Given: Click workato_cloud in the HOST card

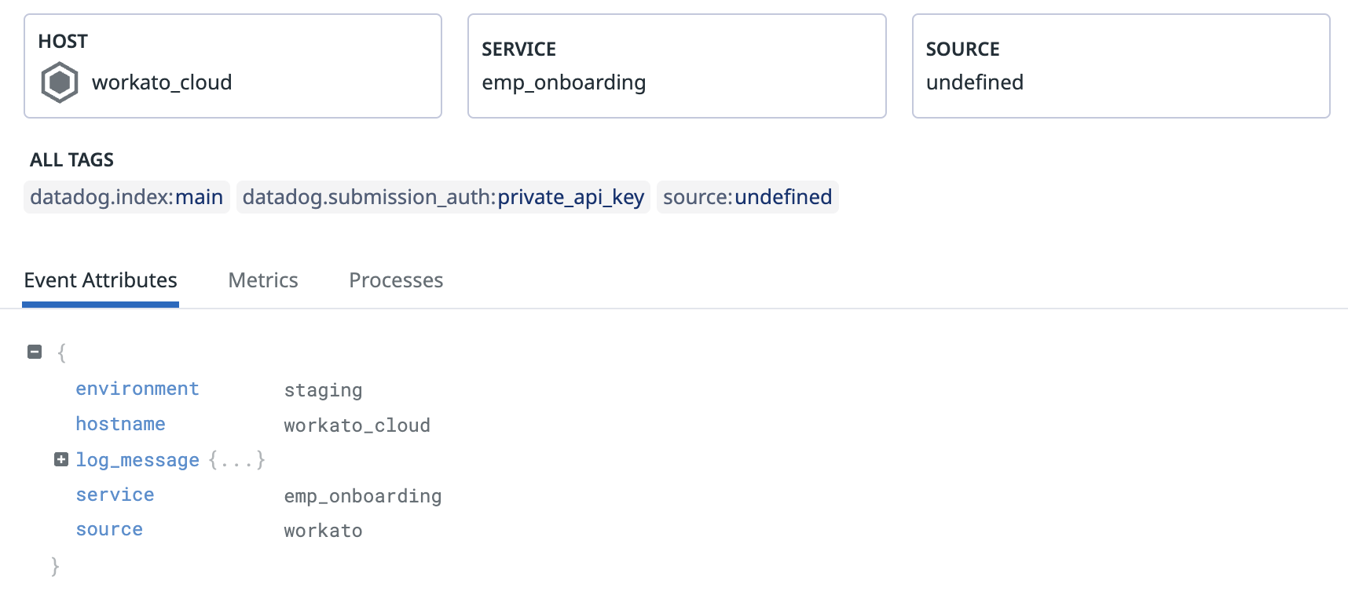Looking at the screenshot, I should tap(162, 82).
